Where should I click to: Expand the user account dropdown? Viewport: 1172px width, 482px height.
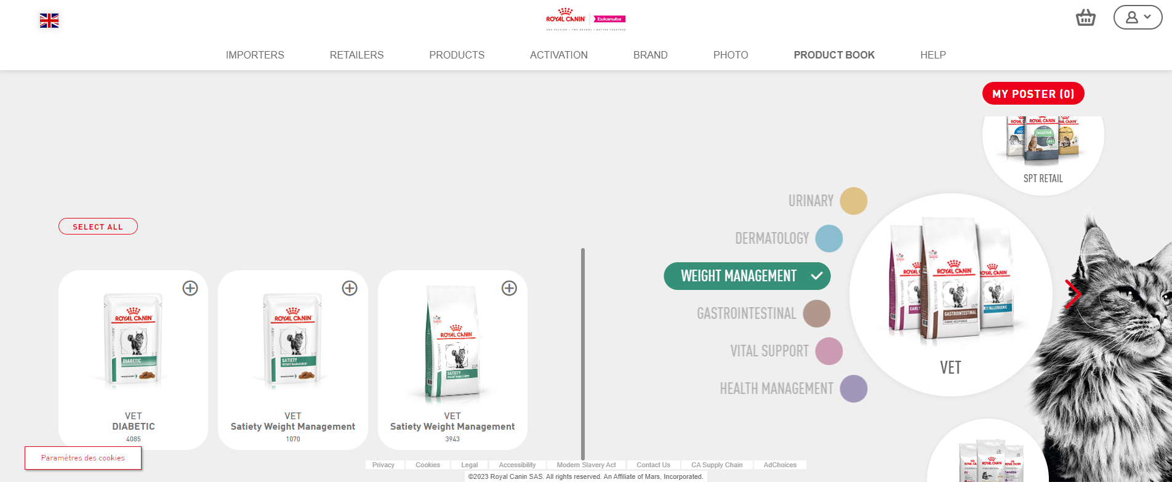point(1138,18)
